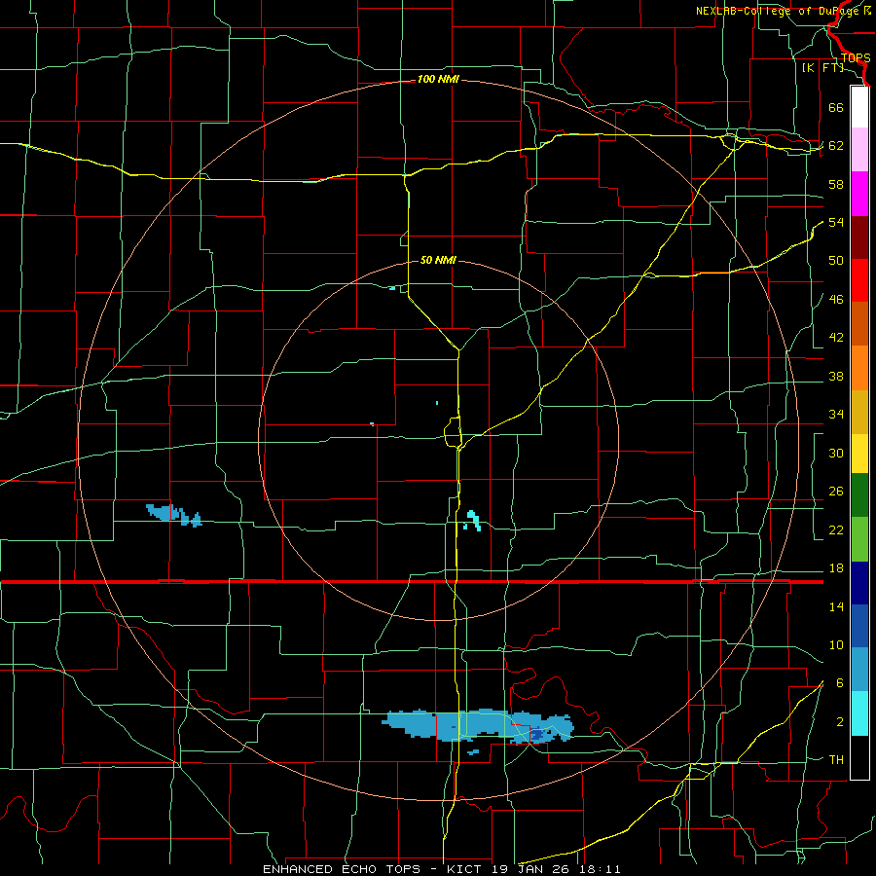The image size is (876, 876).
Task: Click the legend value "38"
Action: [836, 376]
